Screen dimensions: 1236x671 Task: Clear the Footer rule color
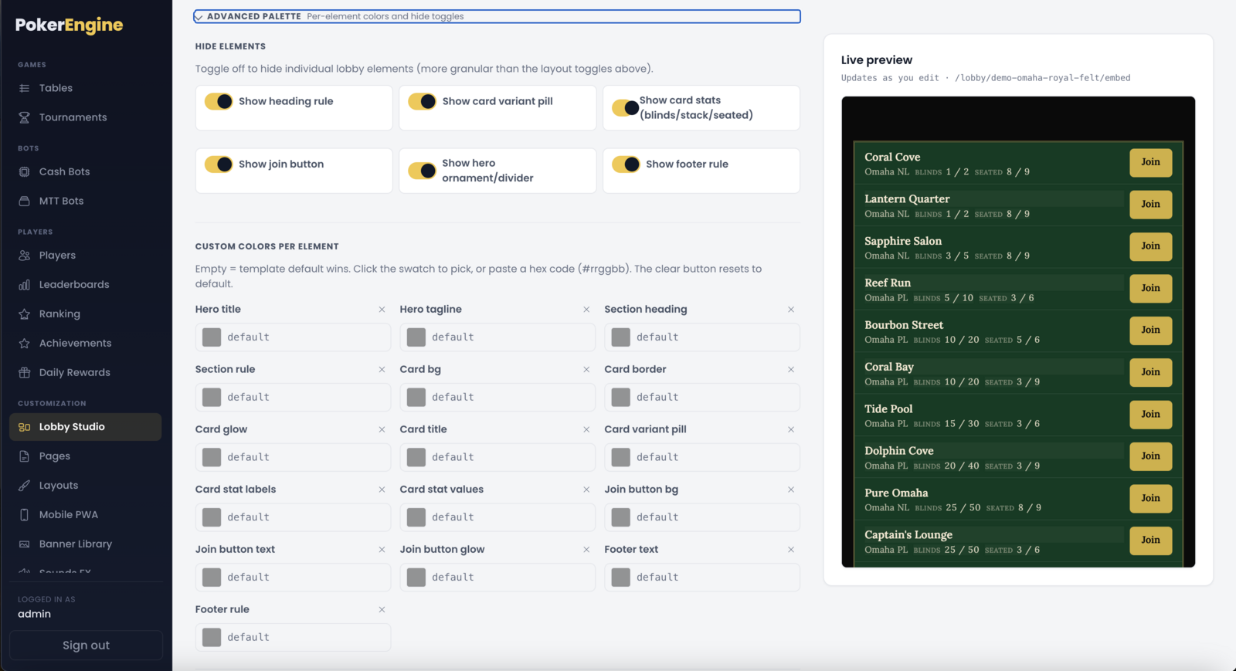pos(382,610)
